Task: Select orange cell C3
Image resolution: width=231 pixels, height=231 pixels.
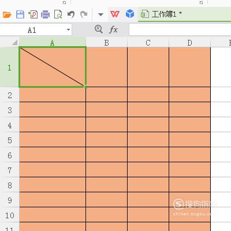Action: click(148, 110)
